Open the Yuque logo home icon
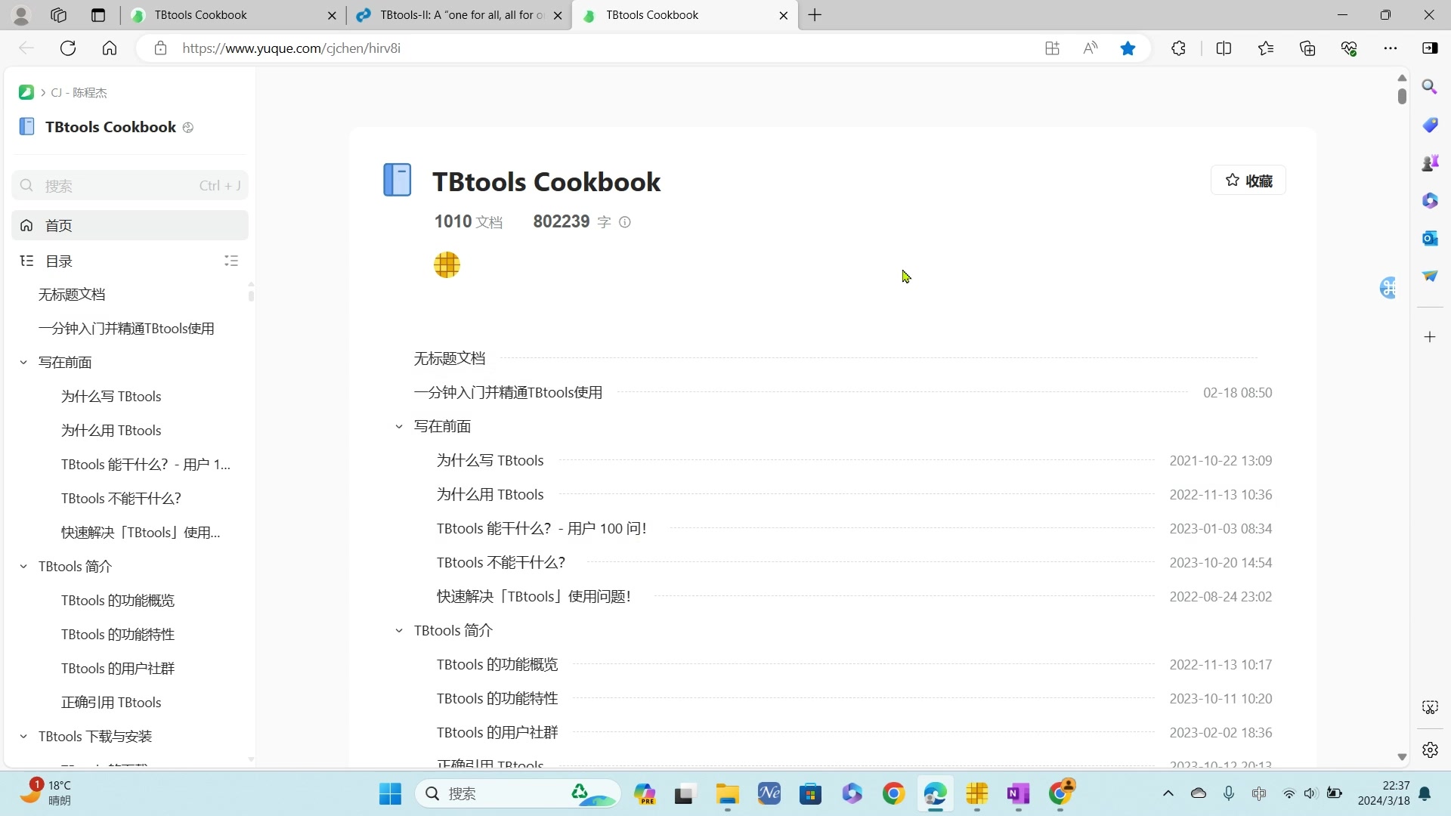This screenshot has height=816, width=1451. tap(26, 92)
